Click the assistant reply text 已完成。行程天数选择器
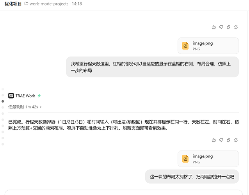Image resolution: width=249 pixels, height=195 pixels. tap(124, 125)
